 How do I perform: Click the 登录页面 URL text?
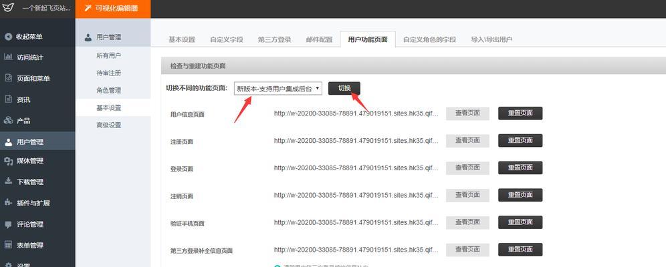tap(356, 168)
